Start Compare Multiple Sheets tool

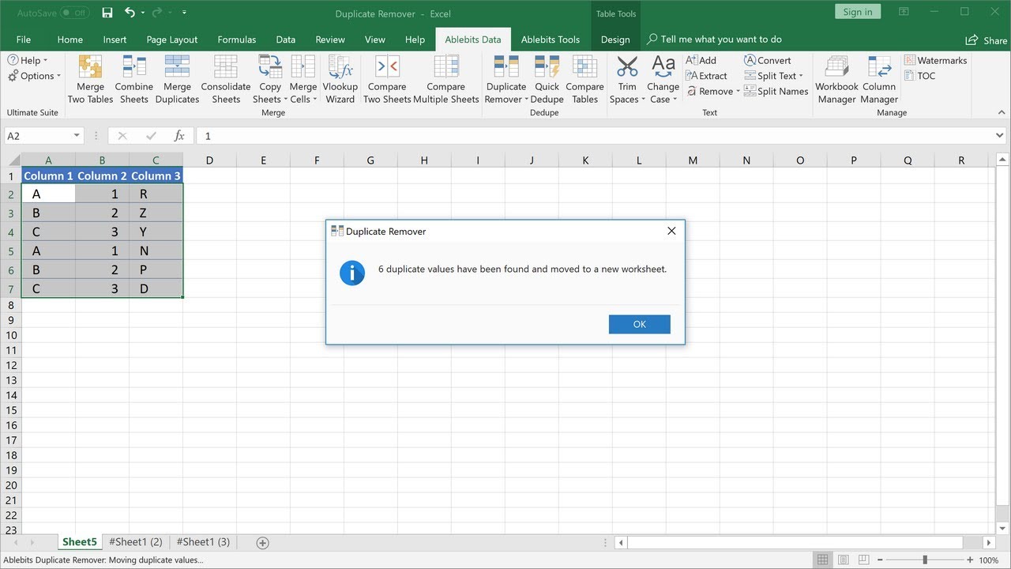click(x=446, y=79)
